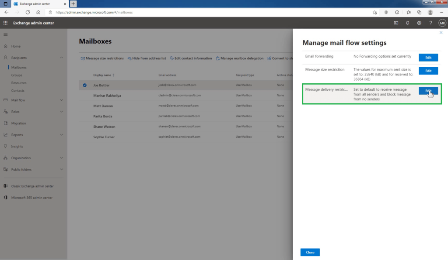Open the app launcher waffle icon
Viewport: 448px width, 260px height.
(5, 23)
